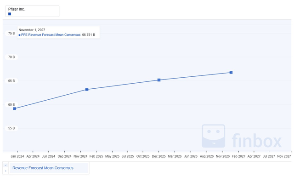
Task: Click the data point near Nov 2024
Action: click(87, 90)
